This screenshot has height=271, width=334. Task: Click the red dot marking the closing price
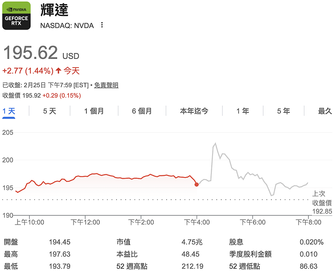[196, 184]
